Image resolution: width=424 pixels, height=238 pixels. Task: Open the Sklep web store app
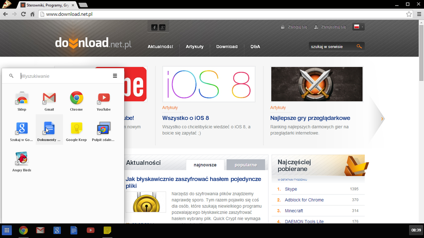pyautogui.click(x=22, y=101)
